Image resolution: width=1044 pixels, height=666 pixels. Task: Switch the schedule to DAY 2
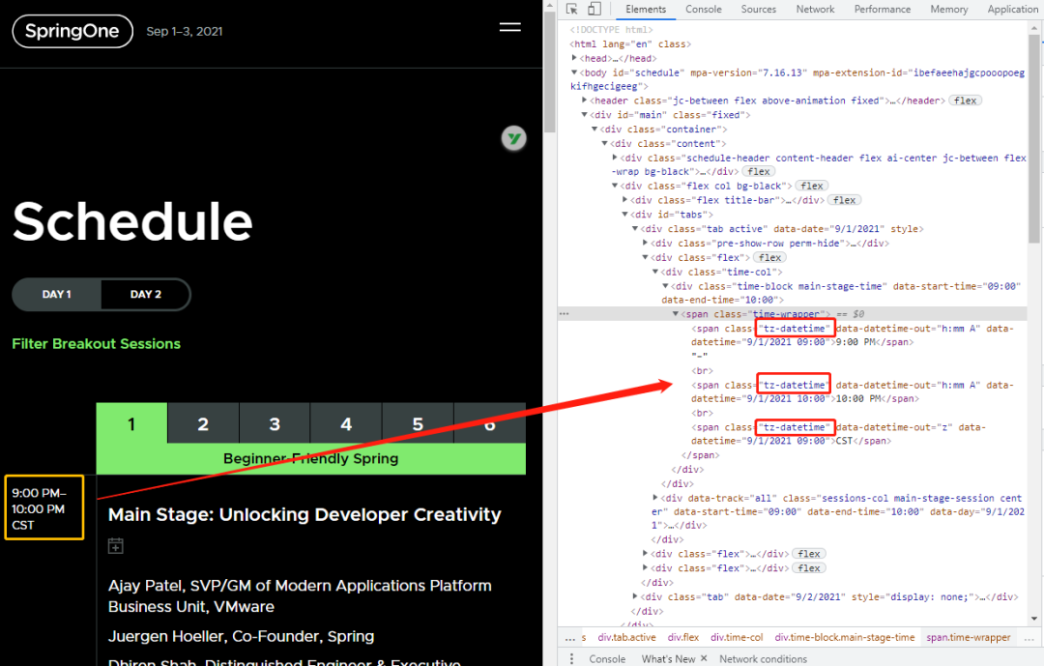pyautogui.click(x=145, y=295)
